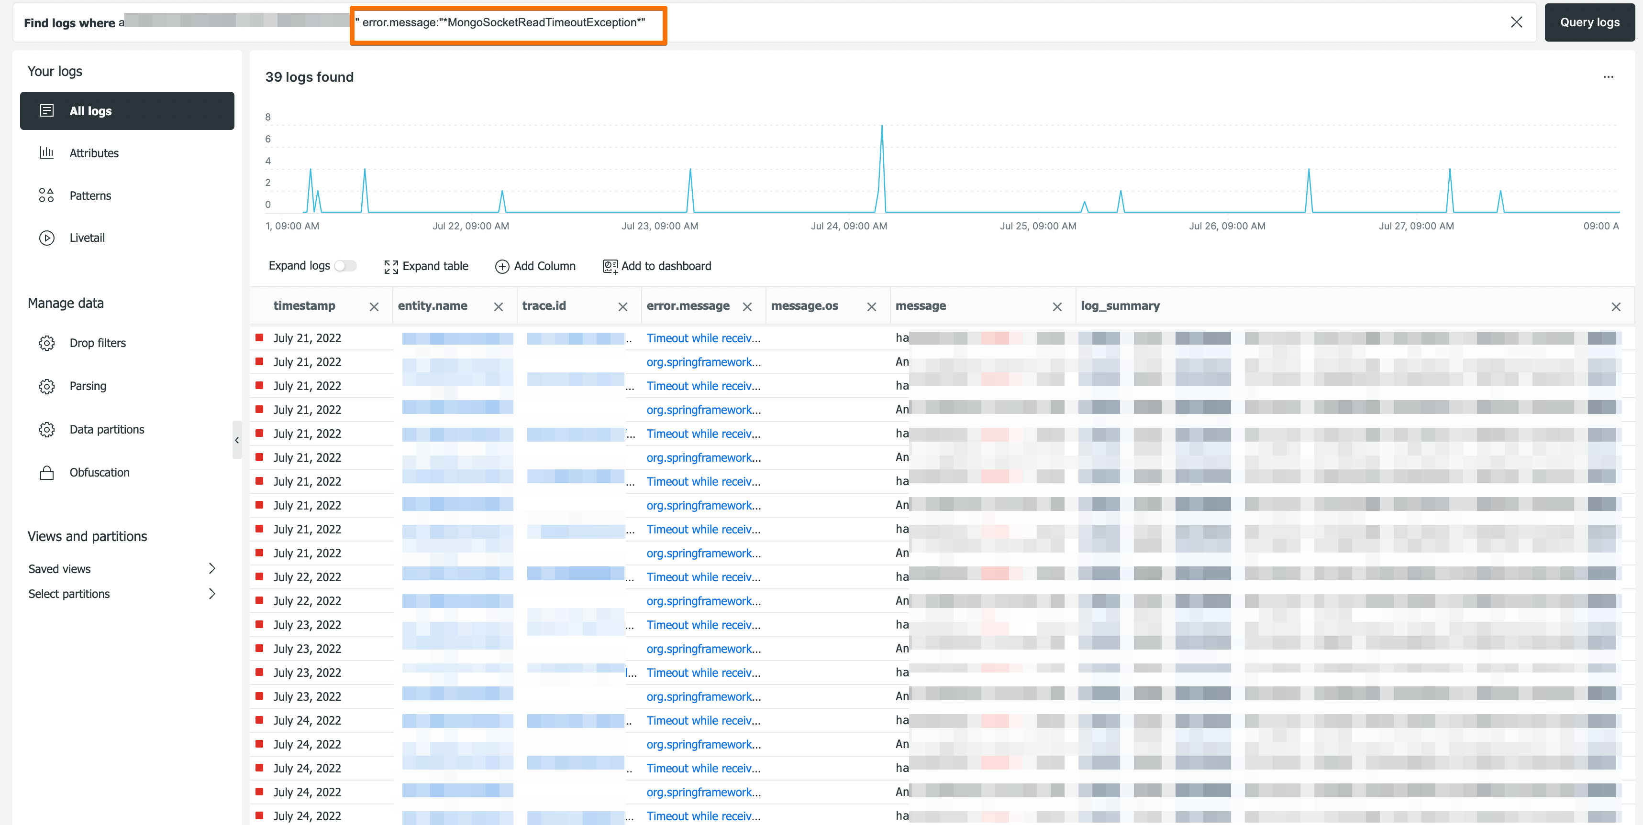Click the message.os column header
Viewport: 1643px width, 825px height.
tap(804, 306)
